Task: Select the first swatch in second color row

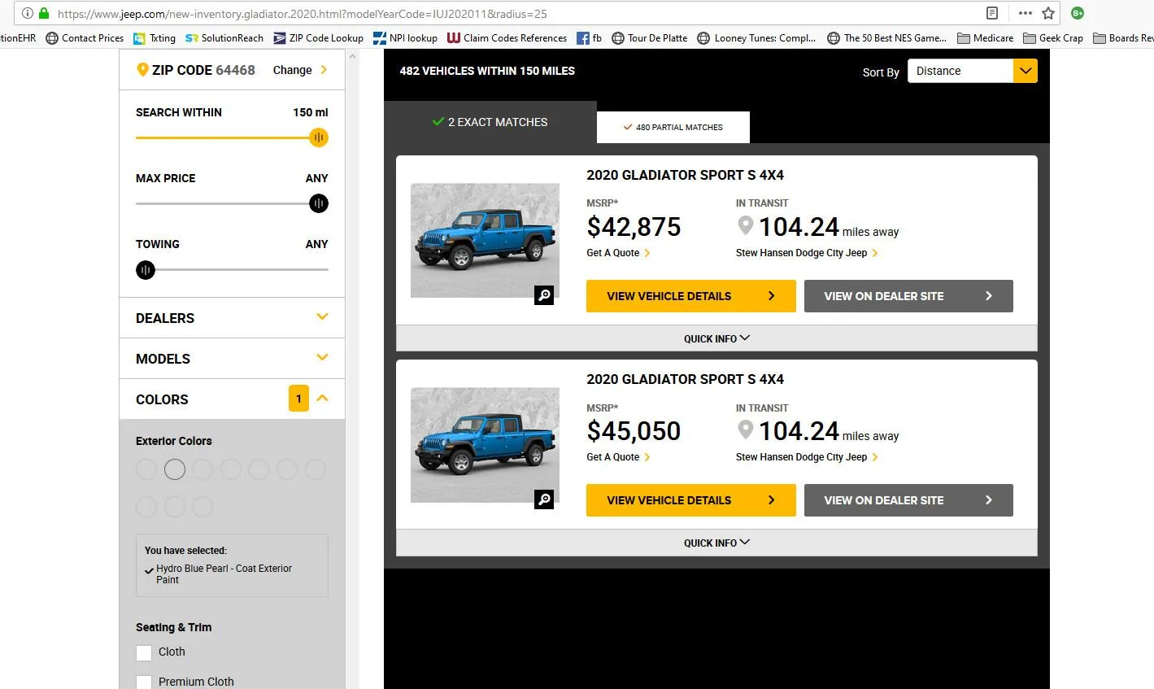Action: (x=146, y=507)
